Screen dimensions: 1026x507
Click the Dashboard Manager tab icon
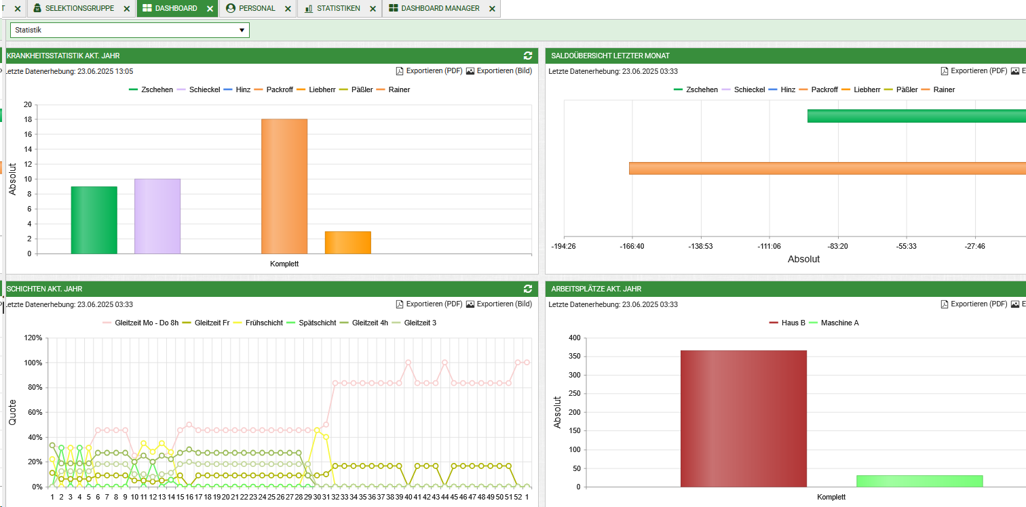[394, 8]
